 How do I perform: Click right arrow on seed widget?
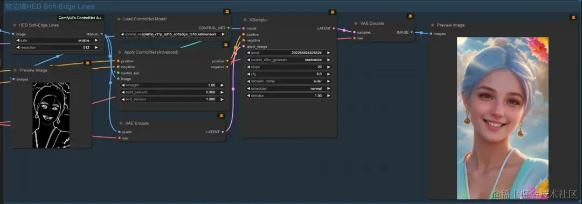click(x=329, y=53)
